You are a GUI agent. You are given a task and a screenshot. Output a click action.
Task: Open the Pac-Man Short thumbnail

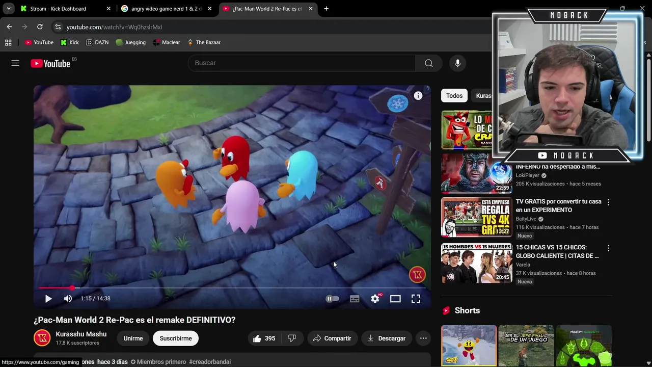pos(469,346)
